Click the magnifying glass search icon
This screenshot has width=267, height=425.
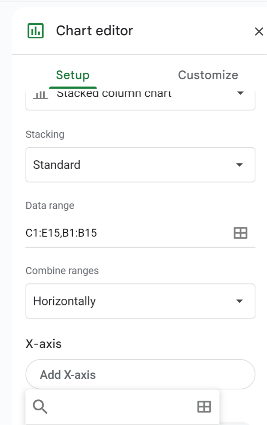coord(40,406)
